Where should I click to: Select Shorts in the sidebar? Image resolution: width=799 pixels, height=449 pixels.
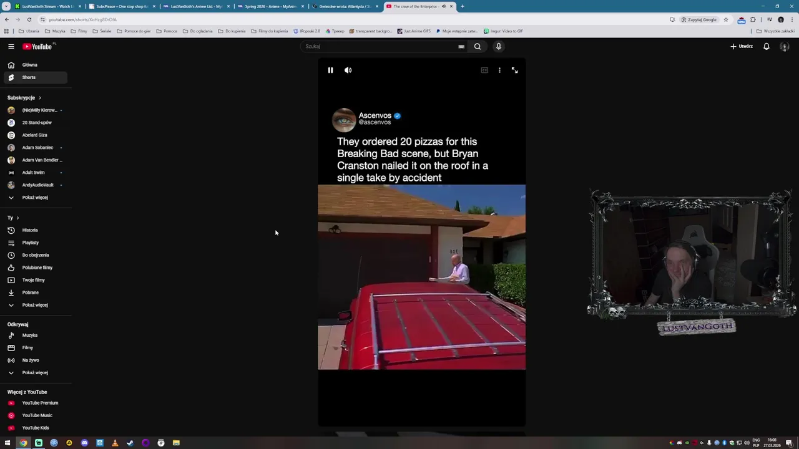click(34, 77)
